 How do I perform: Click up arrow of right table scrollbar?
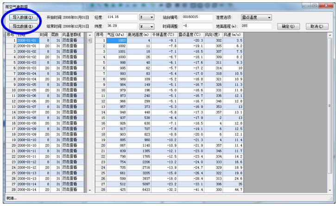coord(330,35)
